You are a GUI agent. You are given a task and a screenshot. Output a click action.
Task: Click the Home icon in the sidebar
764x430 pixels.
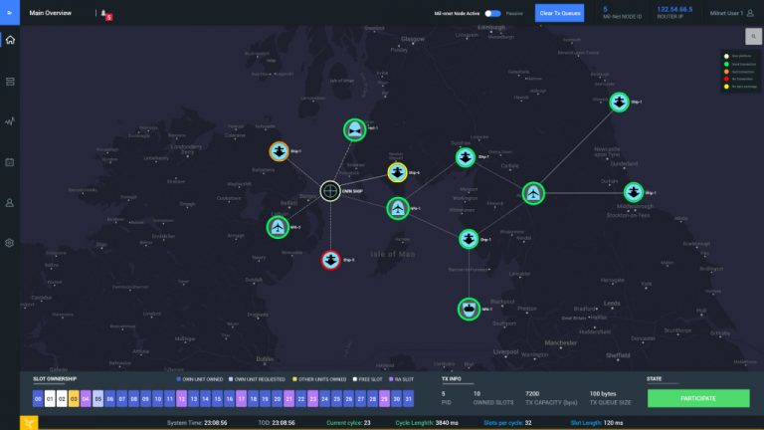coord(10,40)
